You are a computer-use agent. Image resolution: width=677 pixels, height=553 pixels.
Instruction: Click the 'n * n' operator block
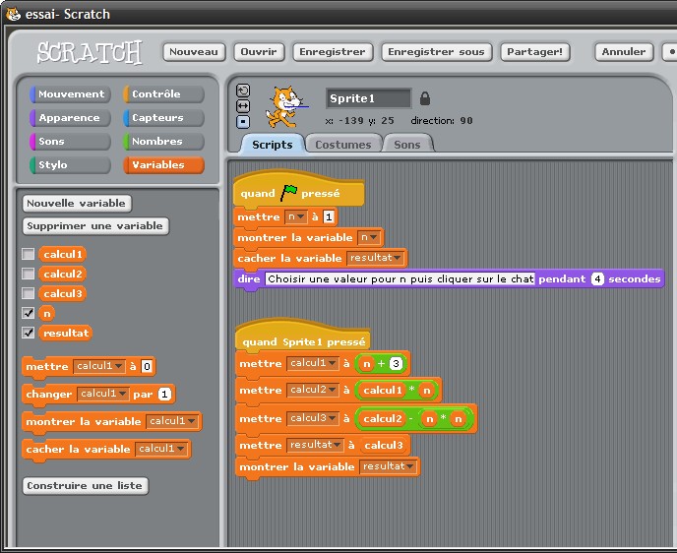coord(444,419)
